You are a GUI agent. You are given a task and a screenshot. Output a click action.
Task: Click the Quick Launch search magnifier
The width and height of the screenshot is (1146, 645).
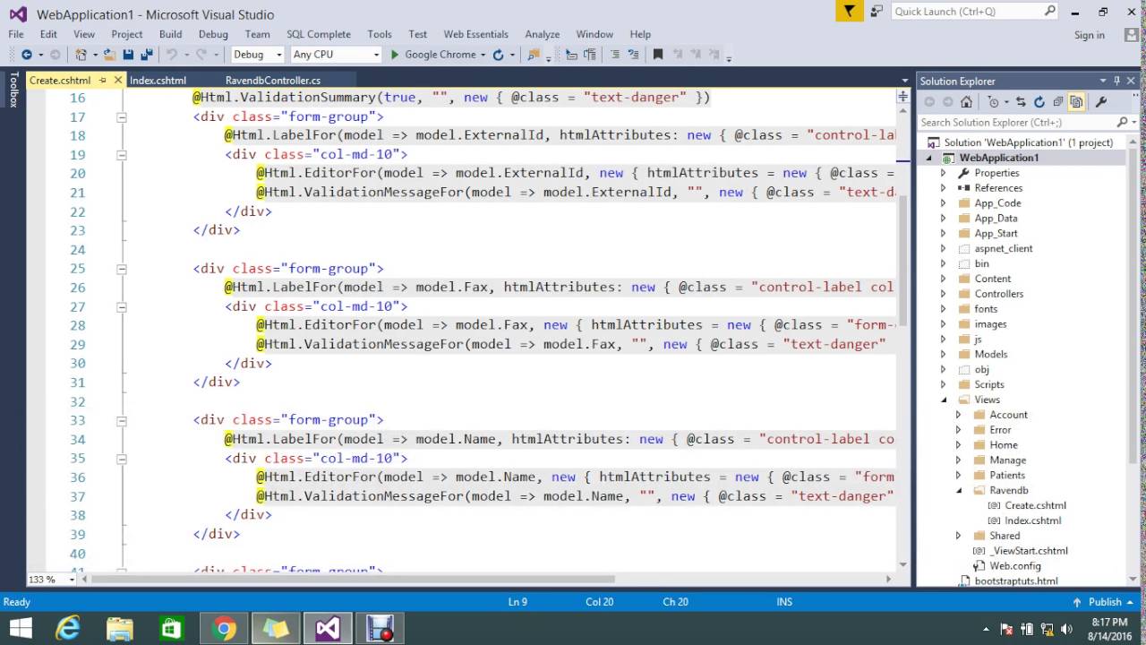1050,11
